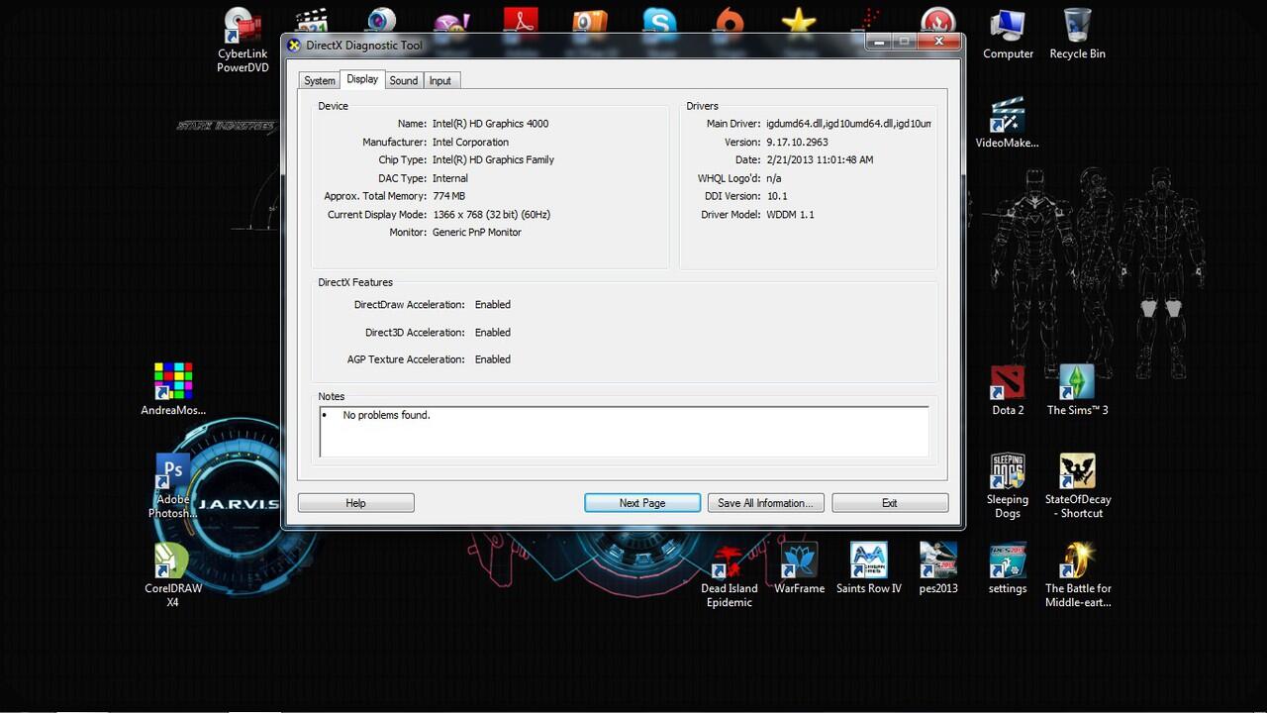
Task: Click the Help button
Action: (355, 503)
